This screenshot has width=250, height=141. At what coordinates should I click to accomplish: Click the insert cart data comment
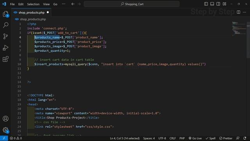[x=64, y=60]
